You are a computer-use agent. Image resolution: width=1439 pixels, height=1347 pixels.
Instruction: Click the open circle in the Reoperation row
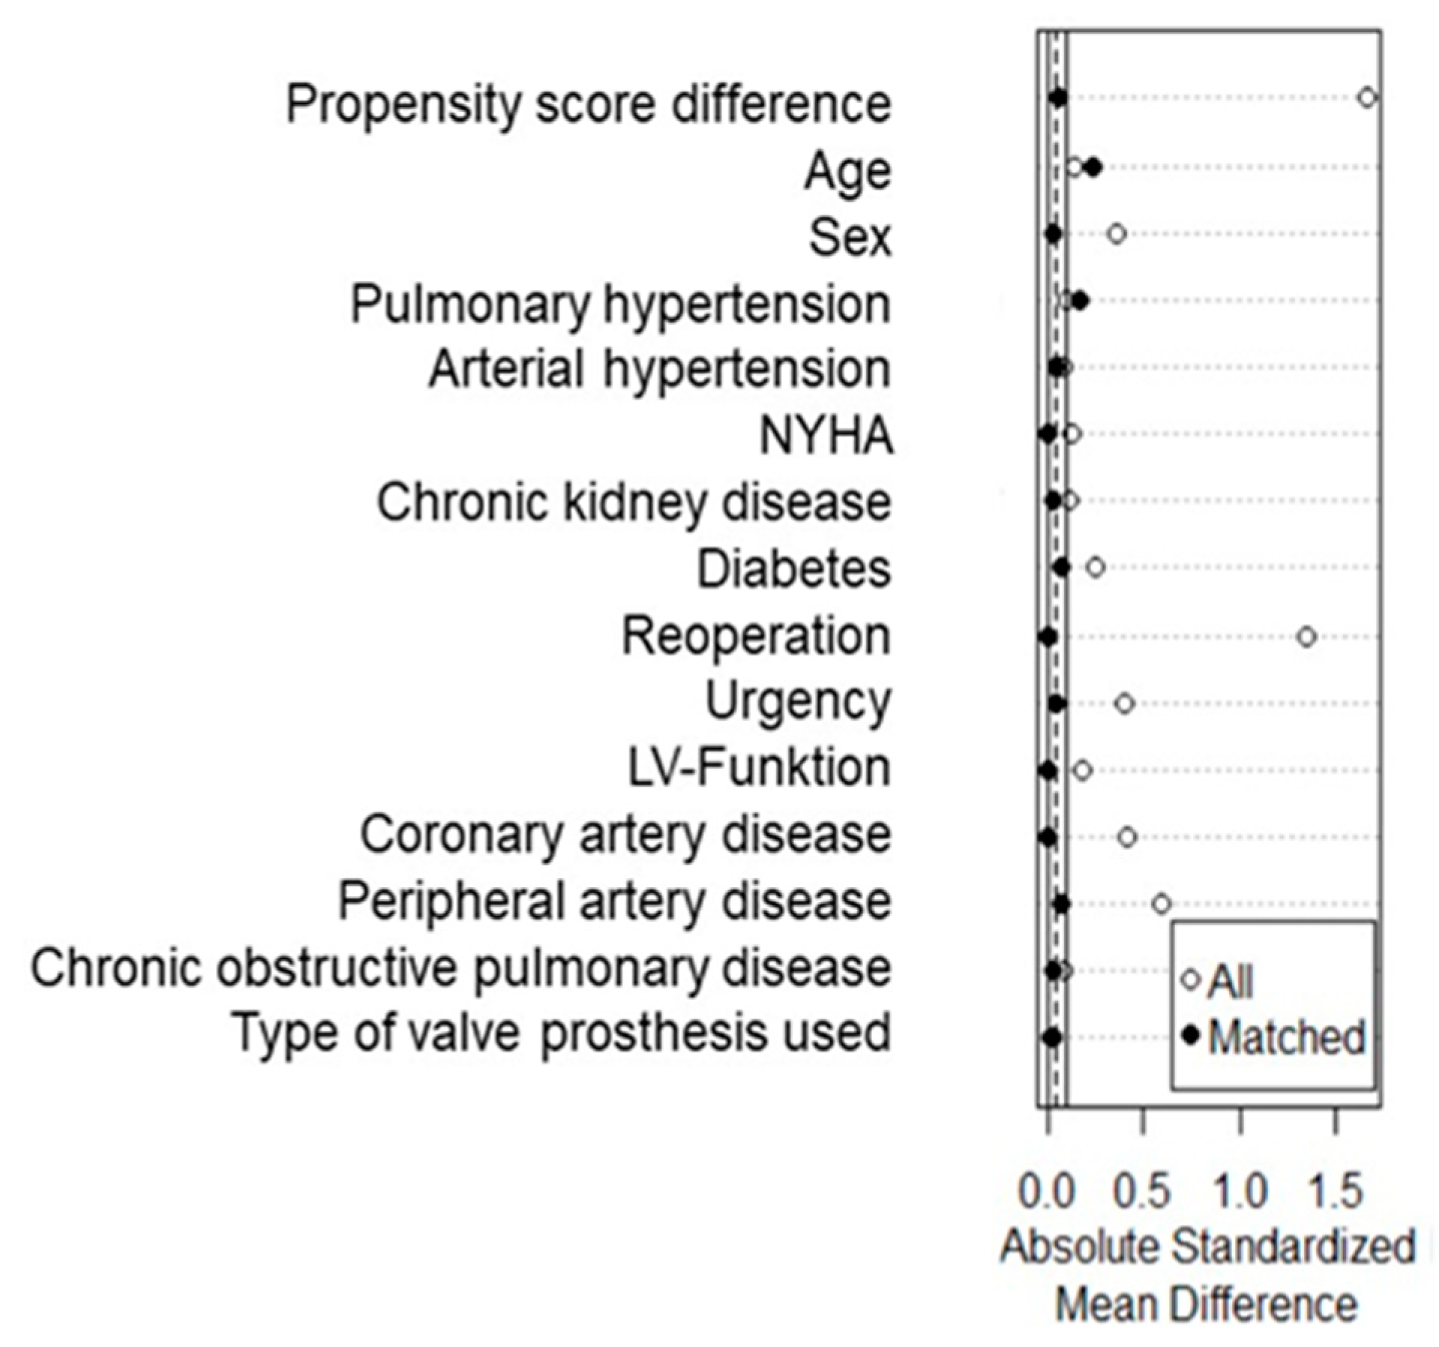tap(1307, 637)
